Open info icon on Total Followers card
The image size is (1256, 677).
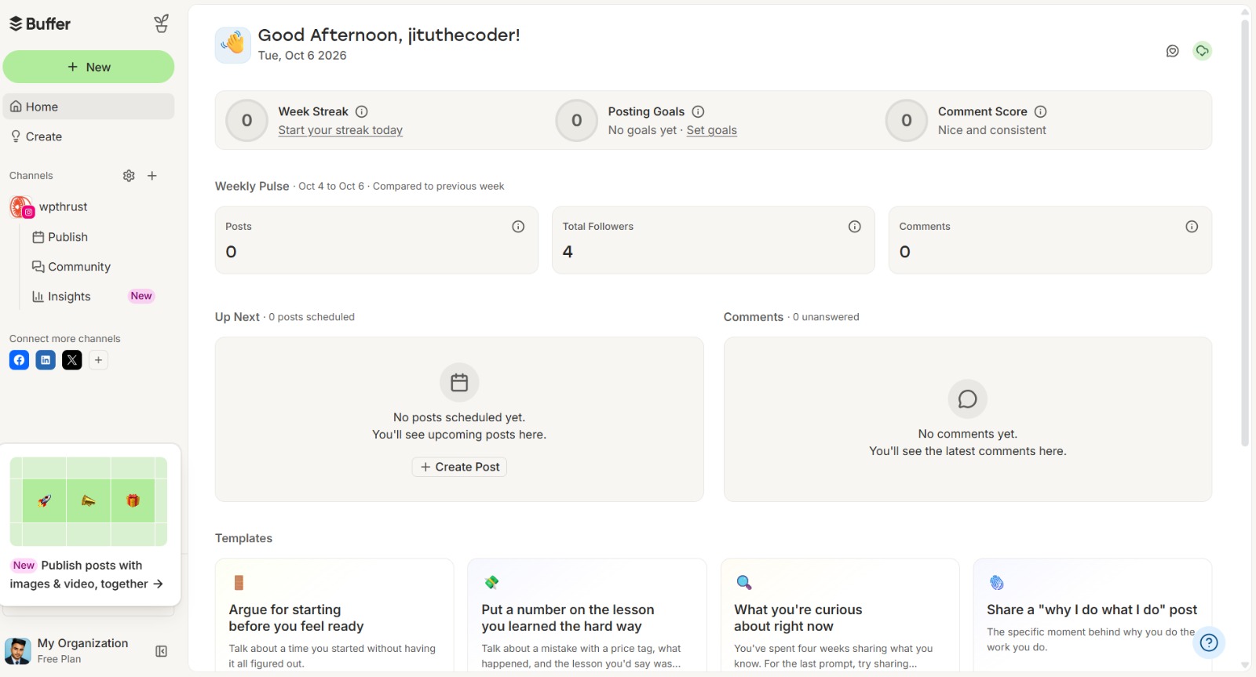(x=855, y=227)
